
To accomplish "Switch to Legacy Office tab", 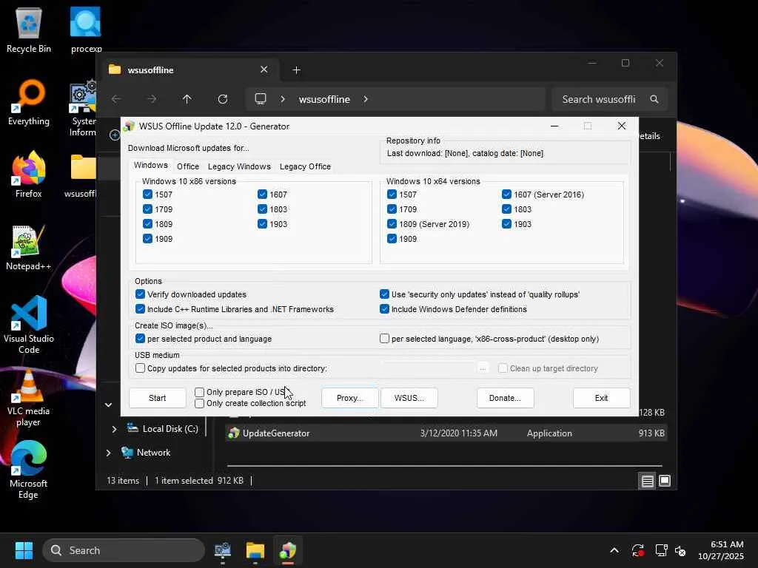I will click(x=305, y=166).
